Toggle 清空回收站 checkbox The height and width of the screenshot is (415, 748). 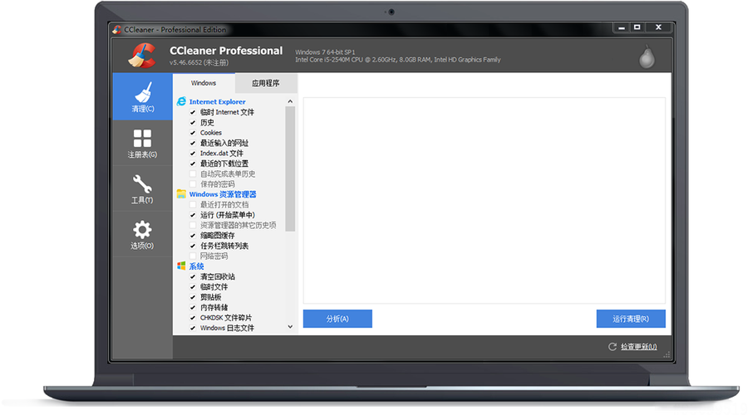[x=193, y=276]
